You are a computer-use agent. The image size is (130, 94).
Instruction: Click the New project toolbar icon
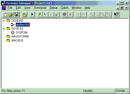(5, 14)
